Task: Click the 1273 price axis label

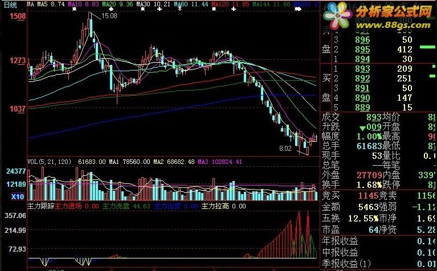Action: point(18,60)
